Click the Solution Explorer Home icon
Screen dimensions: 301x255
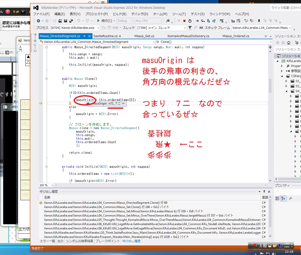[288, 43]
